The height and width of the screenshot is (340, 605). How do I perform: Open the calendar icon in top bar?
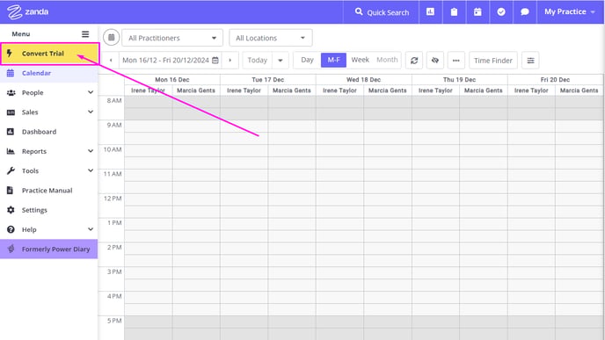pos(477,12)
